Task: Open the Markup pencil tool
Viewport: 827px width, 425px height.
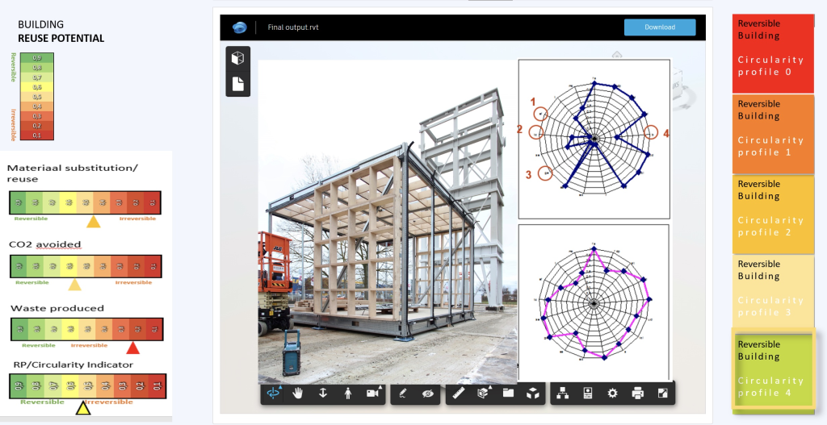Action: [x=404, y=394]
